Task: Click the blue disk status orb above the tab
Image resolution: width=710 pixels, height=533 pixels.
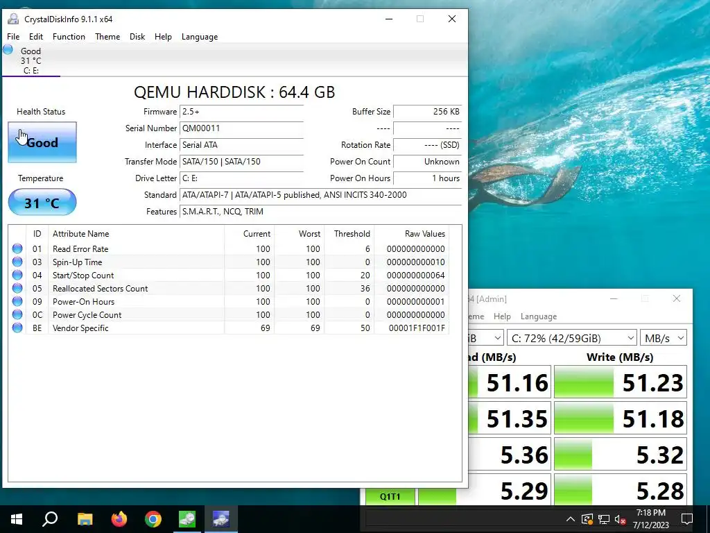Action: (x=8, y=50)
